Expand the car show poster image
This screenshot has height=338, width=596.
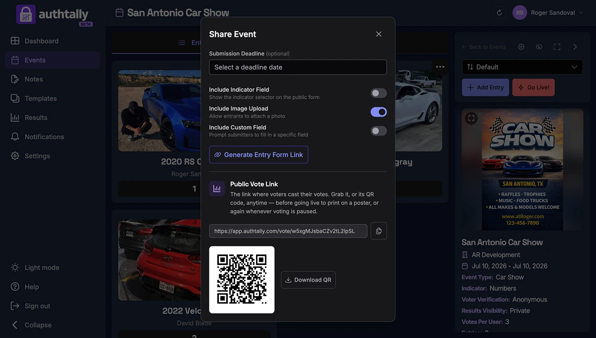pos(471,118)
